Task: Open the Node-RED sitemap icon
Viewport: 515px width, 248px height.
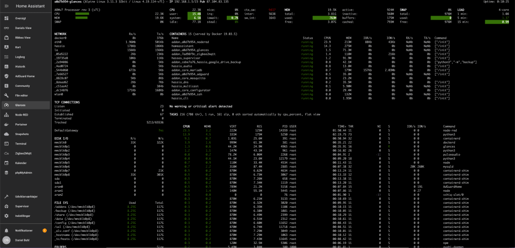Action: coord(6,115)
